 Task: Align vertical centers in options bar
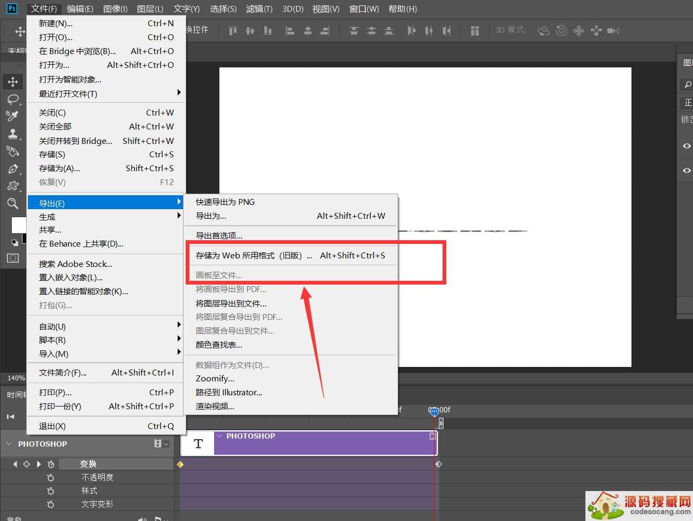(250, 31)
